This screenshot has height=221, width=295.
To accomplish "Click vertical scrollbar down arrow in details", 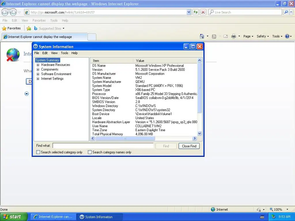I will (199, 134).
